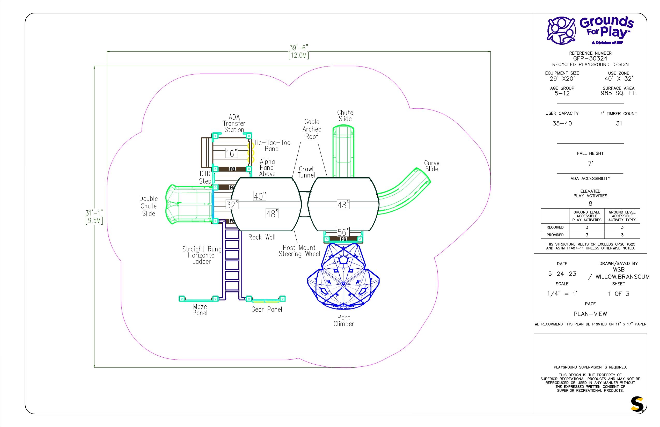Image resolution: width=660 pixels, height=427 pixels.
Task: Click the Crawl Tunnel label
Action: click(306, 172)
